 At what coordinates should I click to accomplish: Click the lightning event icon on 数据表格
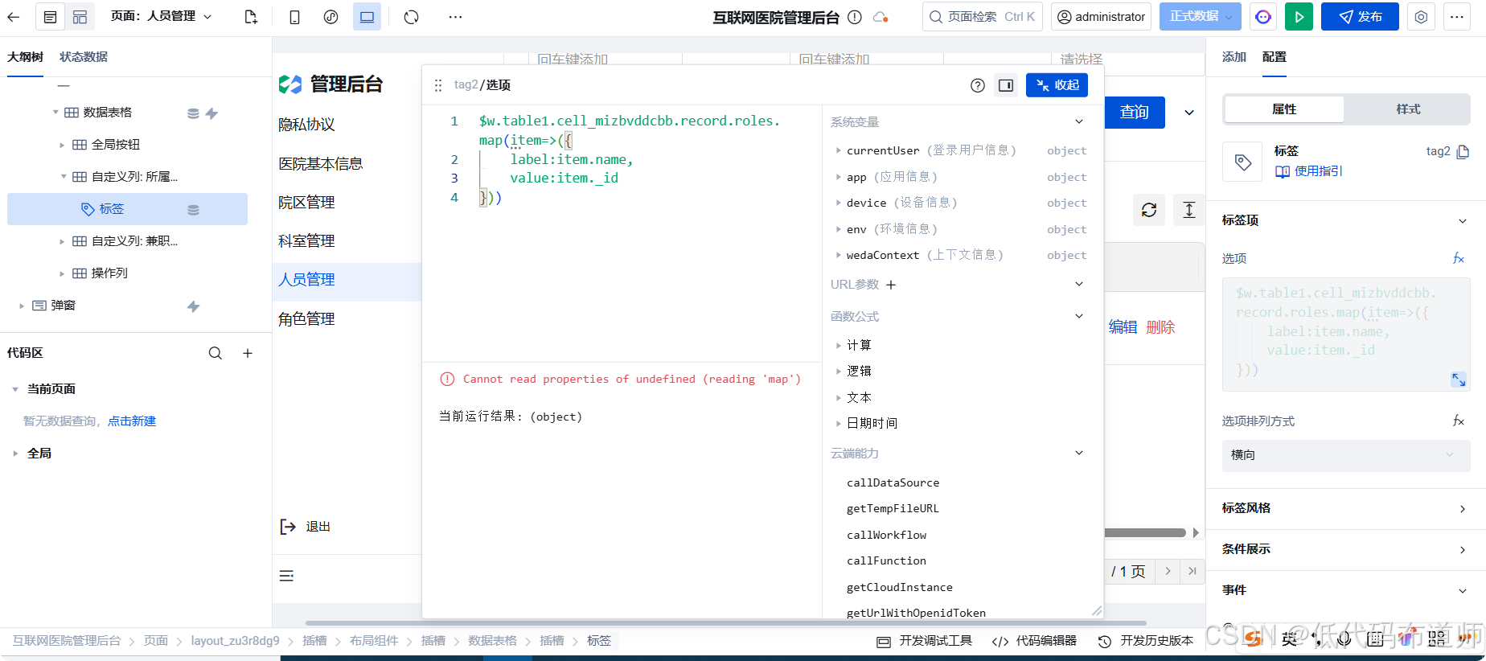[x=211, y=113]
